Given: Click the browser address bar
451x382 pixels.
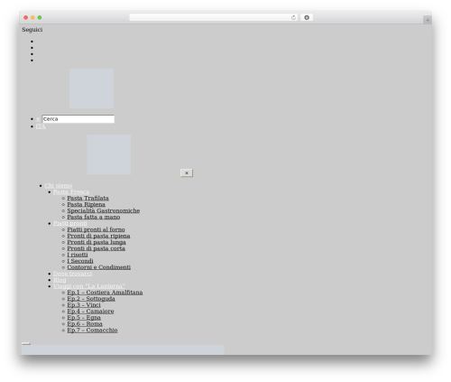Looking at the screenshot, I should point(210,18).
